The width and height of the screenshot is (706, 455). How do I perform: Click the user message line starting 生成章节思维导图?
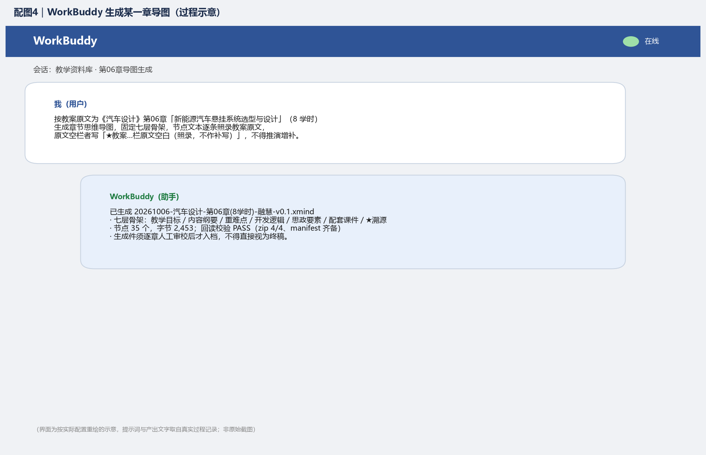coord(160,127)
